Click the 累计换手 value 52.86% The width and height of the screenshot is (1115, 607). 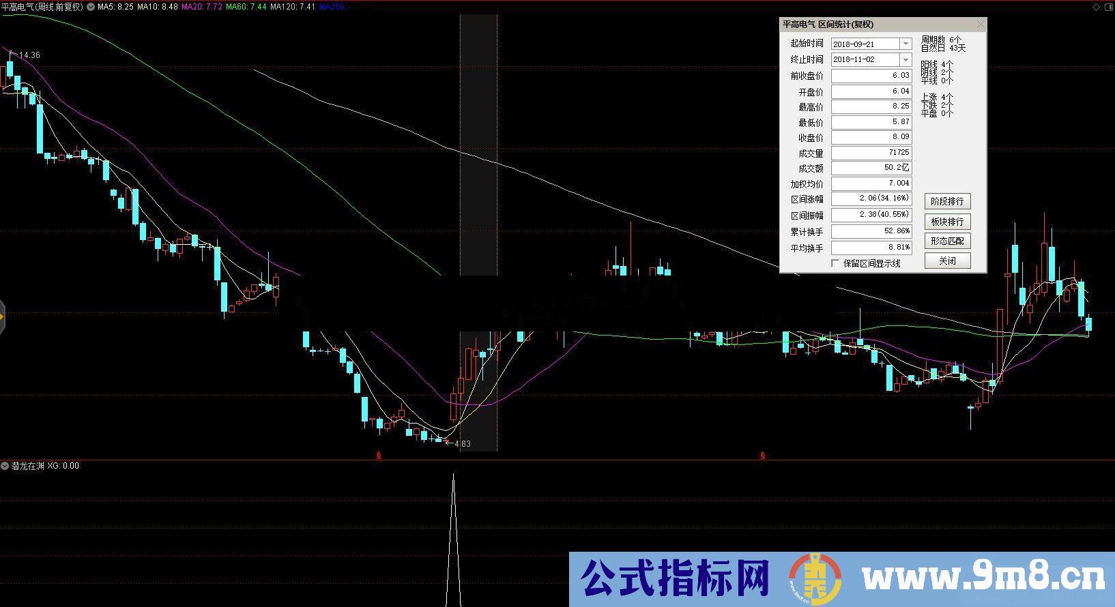[x=871, y=231]
